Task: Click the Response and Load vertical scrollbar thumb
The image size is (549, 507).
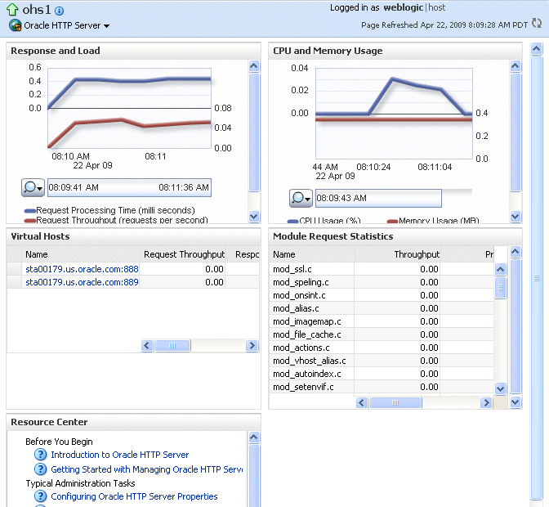Action: pos(254,132)
